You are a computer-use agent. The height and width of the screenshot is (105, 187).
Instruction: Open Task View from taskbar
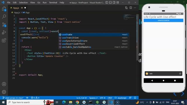(57, 102)
